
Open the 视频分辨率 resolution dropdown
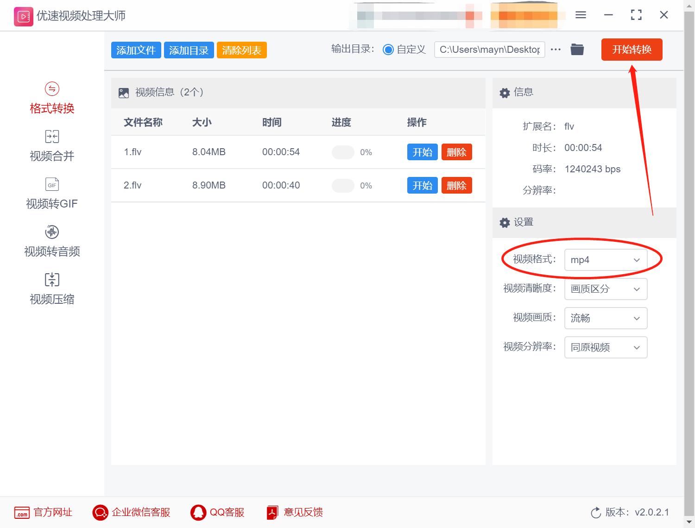click(x=606, y=347)
